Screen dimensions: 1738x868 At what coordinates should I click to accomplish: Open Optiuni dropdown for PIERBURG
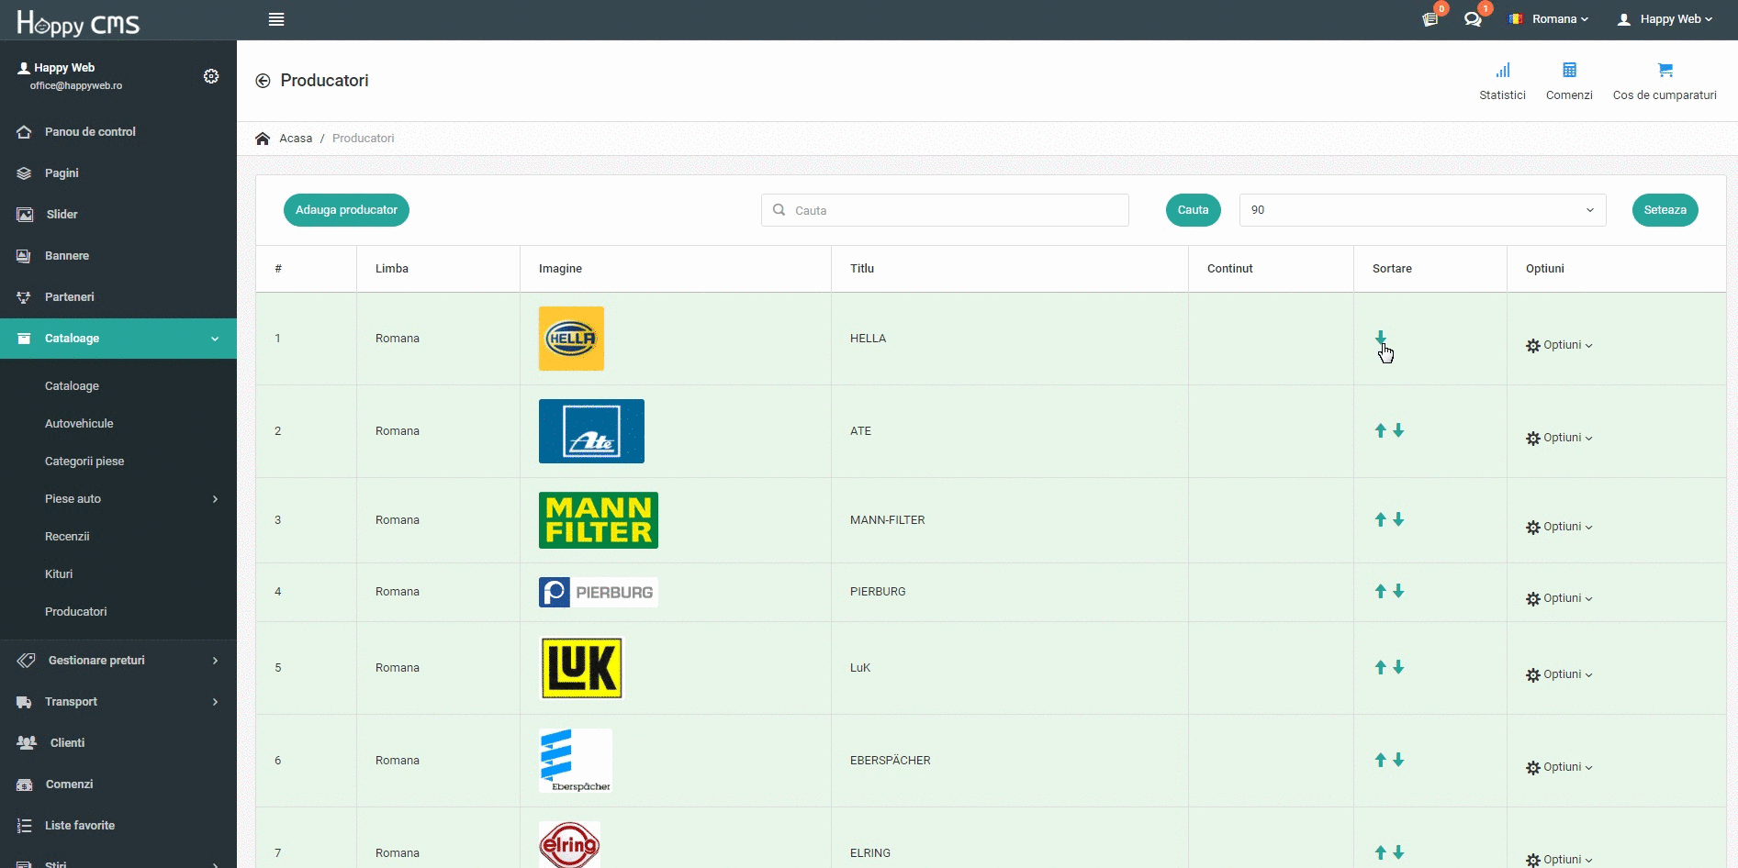click(x=1559, y=598)
